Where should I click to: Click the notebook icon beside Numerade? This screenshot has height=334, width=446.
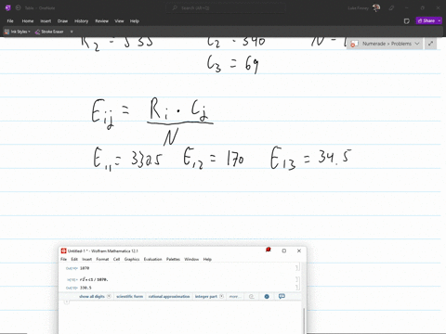[x=354, y=44]
